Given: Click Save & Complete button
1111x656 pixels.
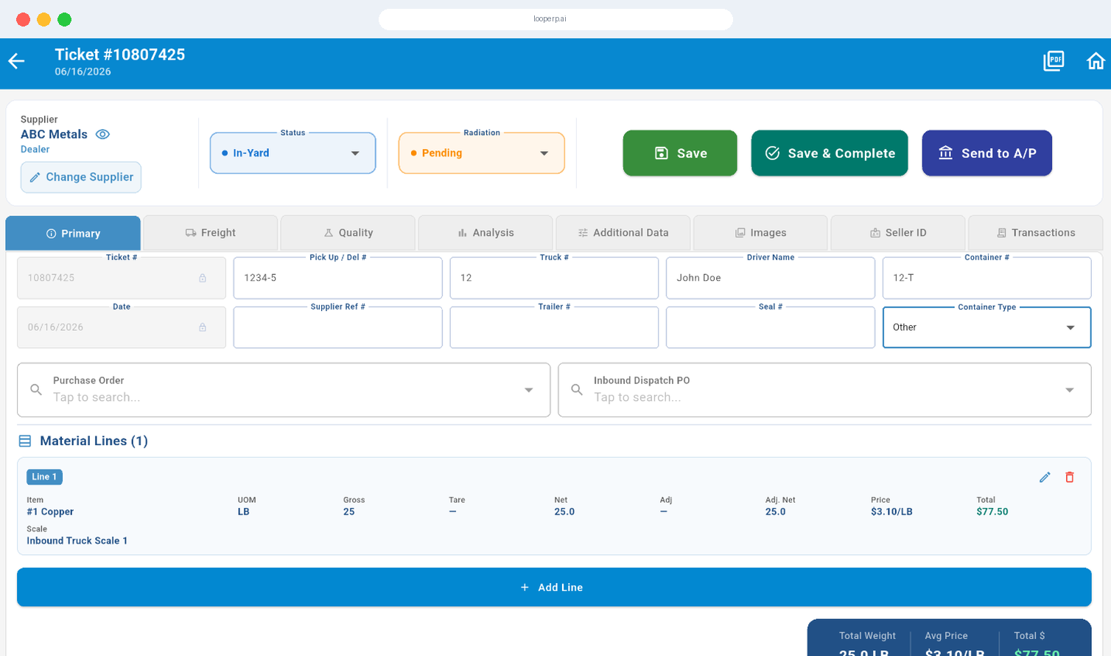Looking at the screenshot, I should (830, 153).
